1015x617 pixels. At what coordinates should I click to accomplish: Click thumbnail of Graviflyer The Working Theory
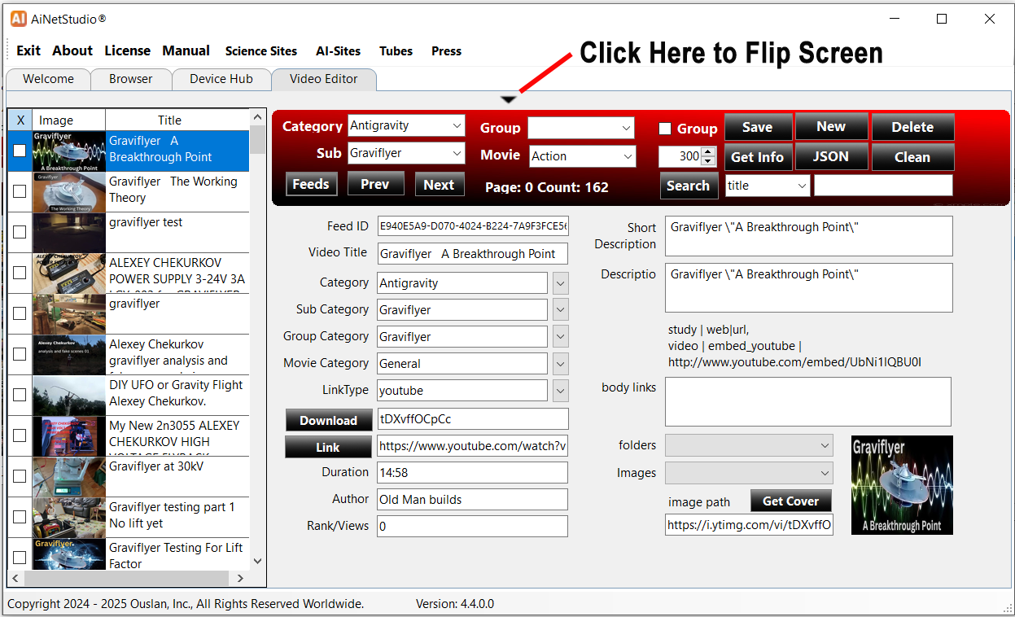(69, 191)
